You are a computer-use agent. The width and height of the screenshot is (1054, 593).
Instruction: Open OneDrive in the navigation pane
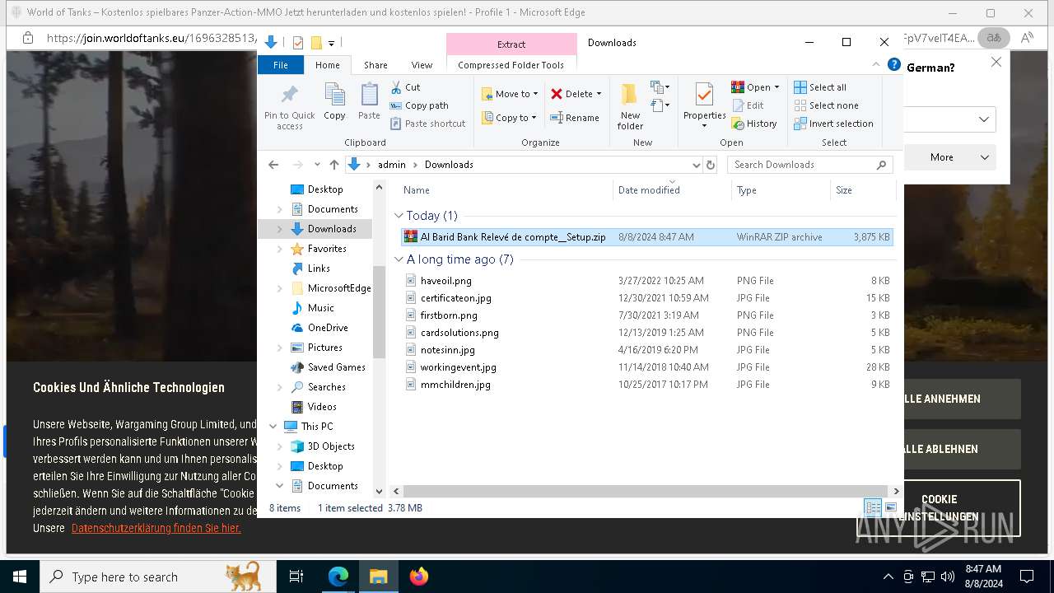(327, 328)
